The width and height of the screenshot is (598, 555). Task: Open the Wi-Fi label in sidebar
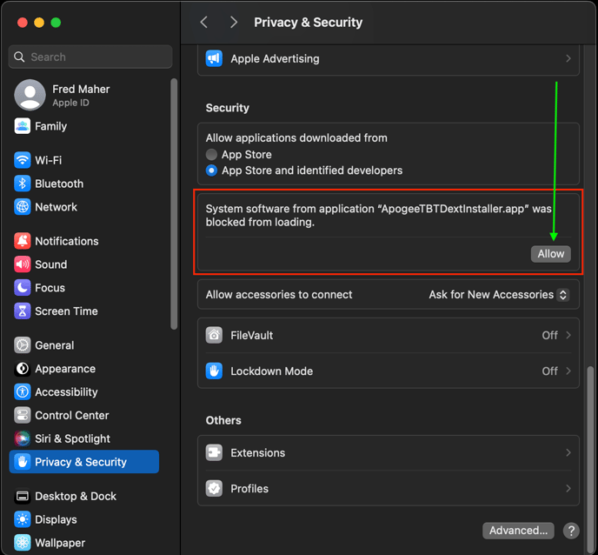click(49, 160)
